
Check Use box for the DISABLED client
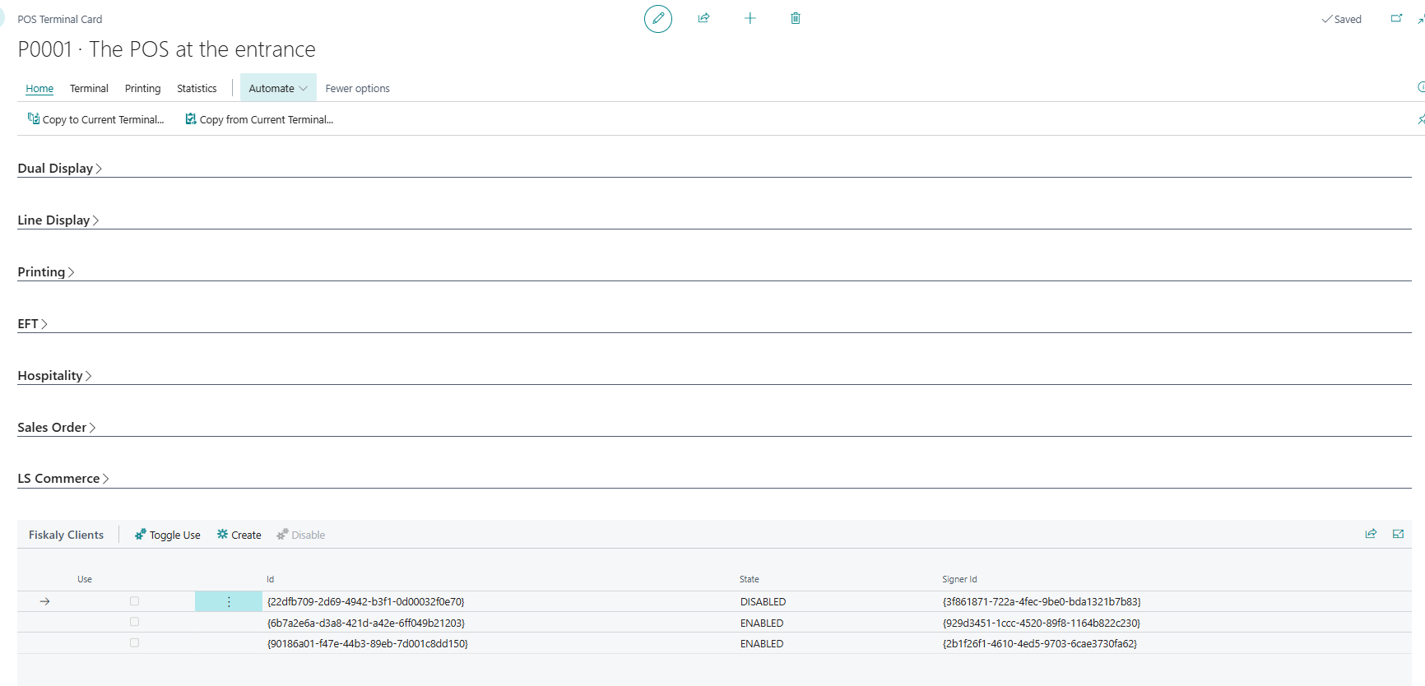pyautogui.click(x=134, y=601)
